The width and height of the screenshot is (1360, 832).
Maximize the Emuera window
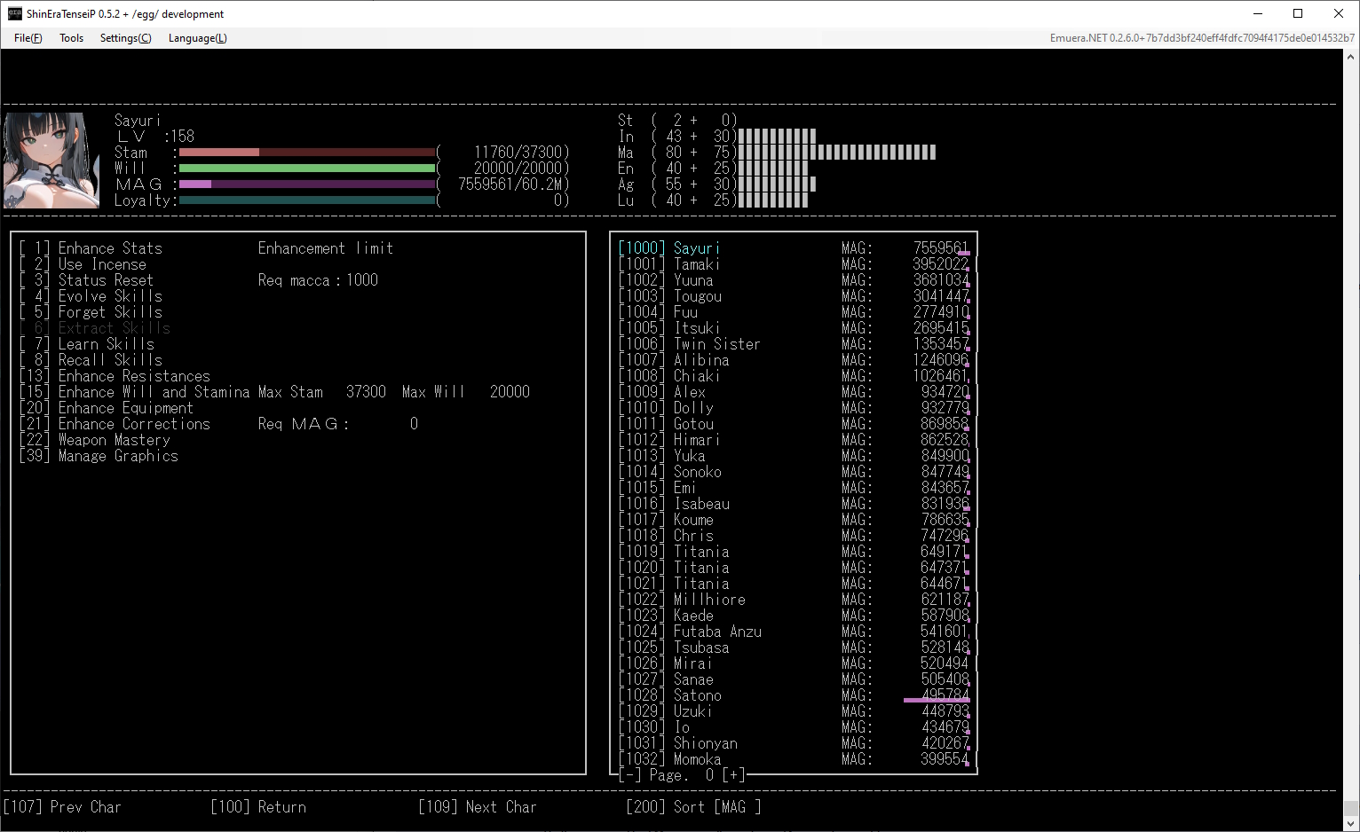pyautogui.click(x=1298, y=13)
